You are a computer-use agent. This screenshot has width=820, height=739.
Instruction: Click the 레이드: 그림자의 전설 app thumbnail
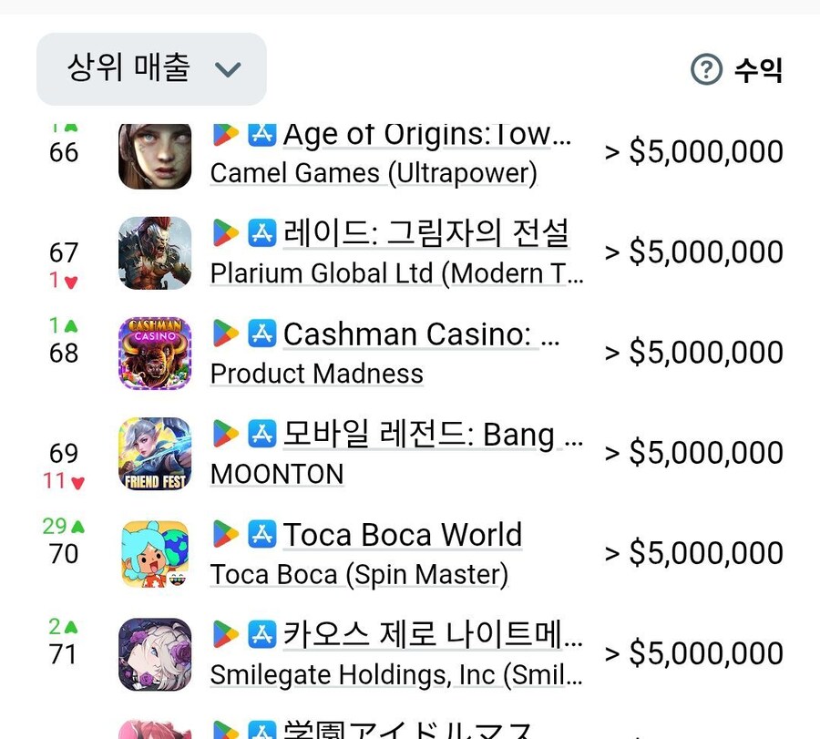point(154,252)
